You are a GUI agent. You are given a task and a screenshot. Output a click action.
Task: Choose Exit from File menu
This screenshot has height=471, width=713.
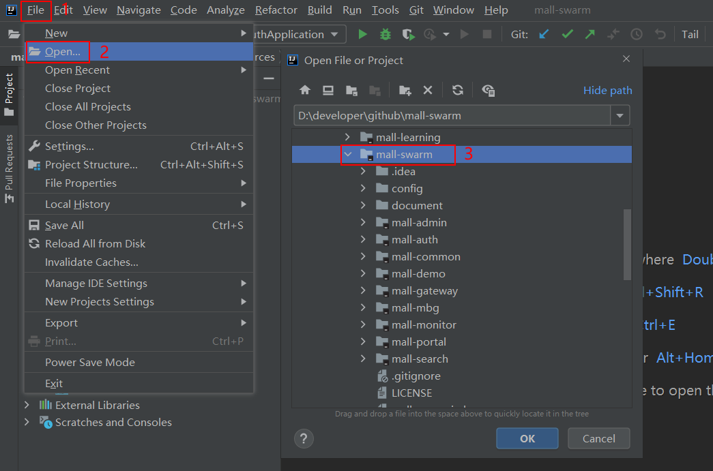click(x=139, y=383)
